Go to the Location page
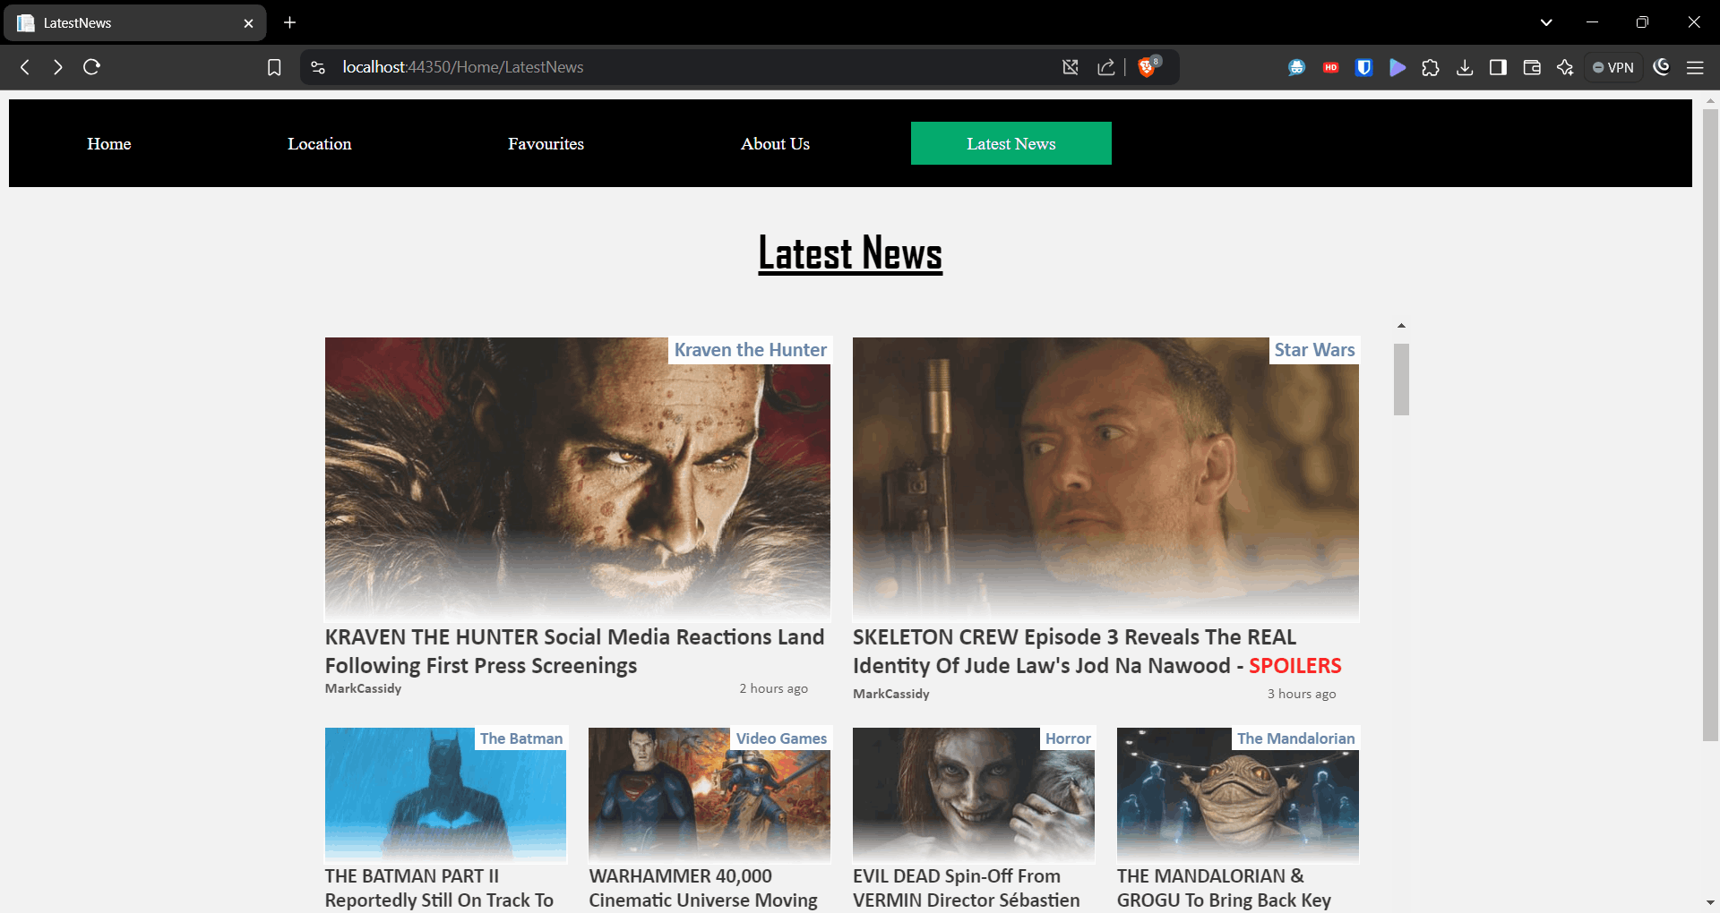The image size is (1720, 913). (319, 143)
